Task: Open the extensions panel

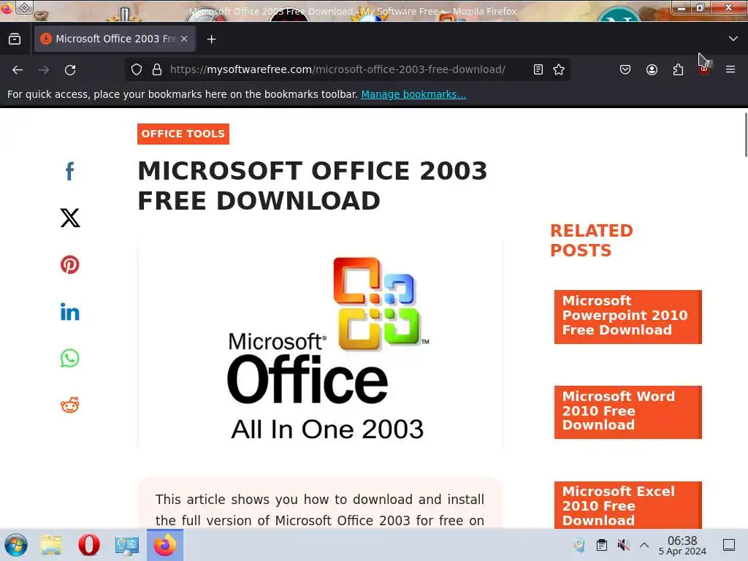Action: (678, 69)
